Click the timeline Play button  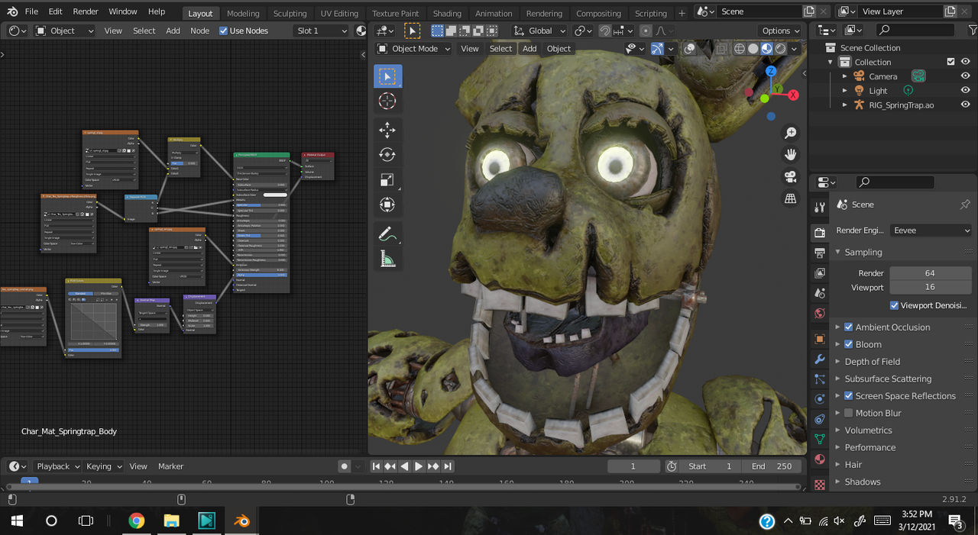click(x=419, y=466)
